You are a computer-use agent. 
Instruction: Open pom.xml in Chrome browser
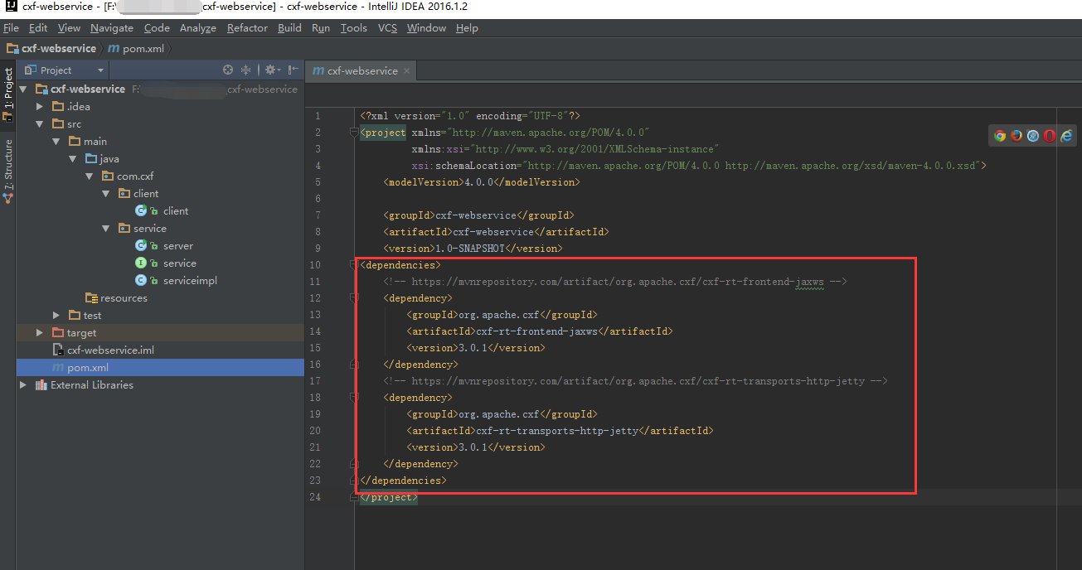click(x=1000, y=136)
